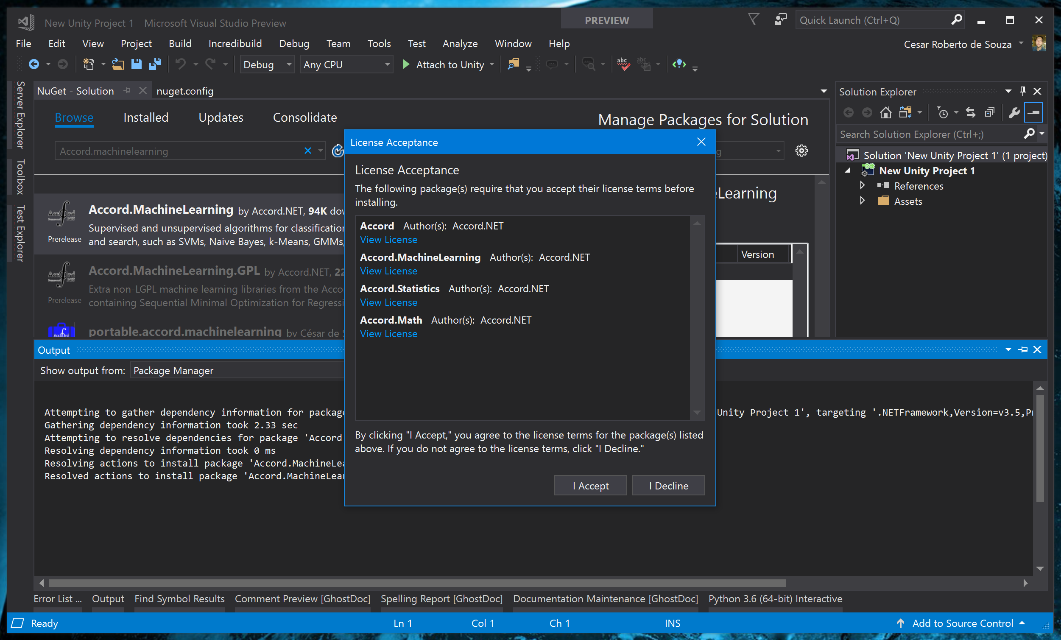Open the Error List bottom tab
The width and height of the screenshot is (1061, 640).
58,599
